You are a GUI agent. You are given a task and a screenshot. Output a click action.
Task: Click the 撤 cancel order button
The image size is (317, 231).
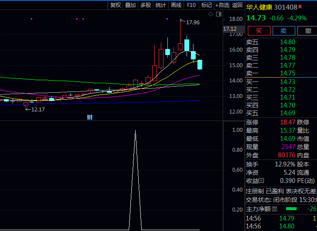coord(308,31)
